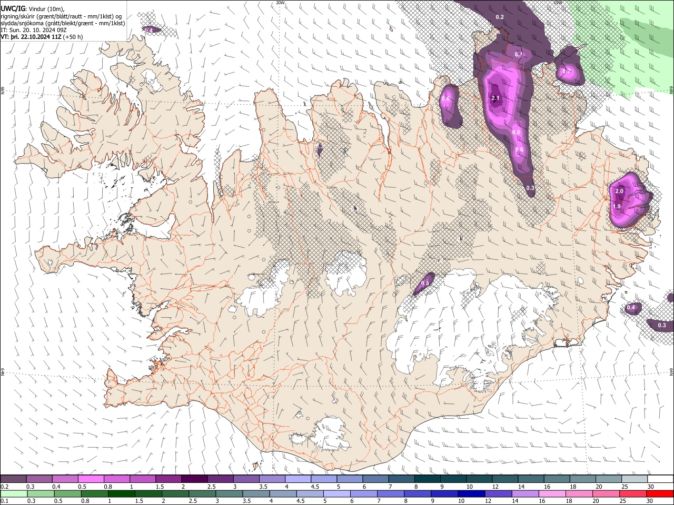
Task: Click the red swatch ending the lower legend
Action: point(660,493)
